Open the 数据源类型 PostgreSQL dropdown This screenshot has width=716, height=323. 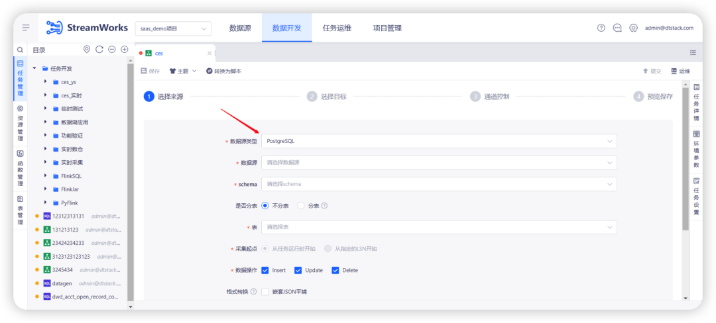click(x=439, y=141)
